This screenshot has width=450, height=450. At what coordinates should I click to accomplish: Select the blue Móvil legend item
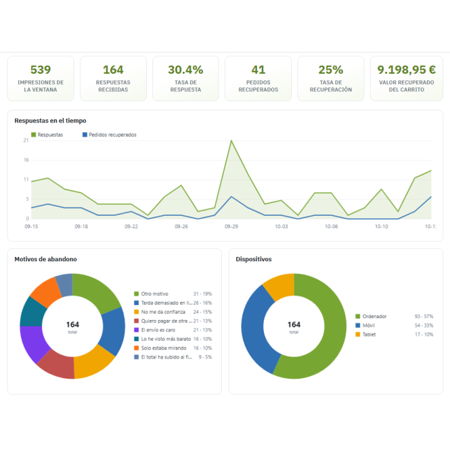[x=394, y=326]
